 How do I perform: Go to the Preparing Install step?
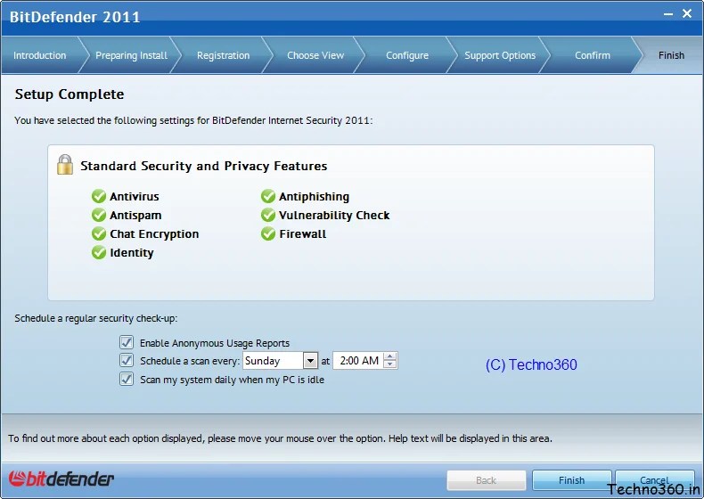pyautogui.click(x=132, y=55)
